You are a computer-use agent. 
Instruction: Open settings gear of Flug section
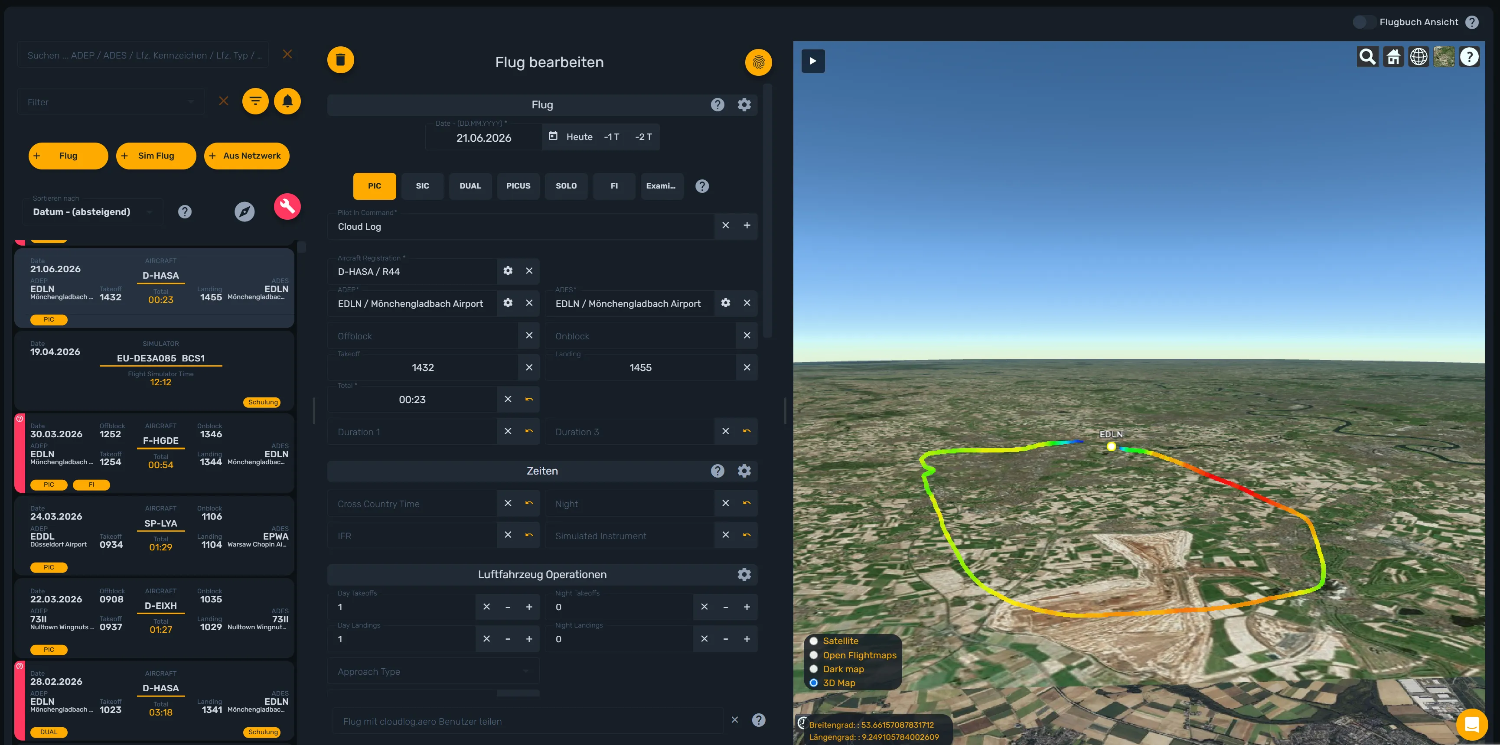(743, 105)
